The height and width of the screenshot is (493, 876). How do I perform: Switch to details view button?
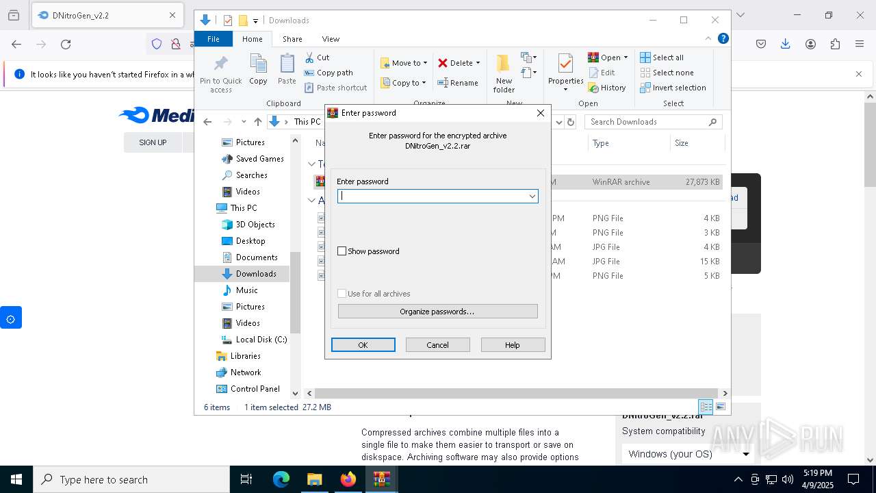click(x=706, y=407)
